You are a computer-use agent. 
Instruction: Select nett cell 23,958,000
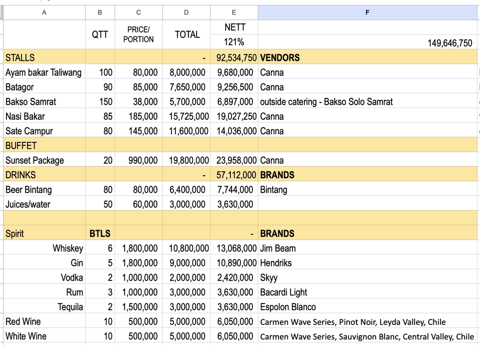pos(234,159)
